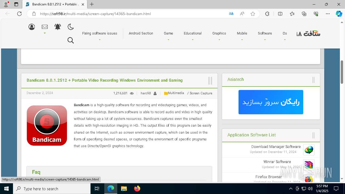Viewport: 345px width, 194px height.
Task: Show hidden system tray icons
Action: (x=291, y=189)
